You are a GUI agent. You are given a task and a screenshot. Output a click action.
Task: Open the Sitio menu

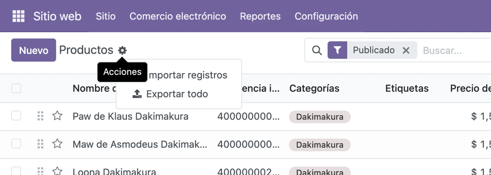105,16
